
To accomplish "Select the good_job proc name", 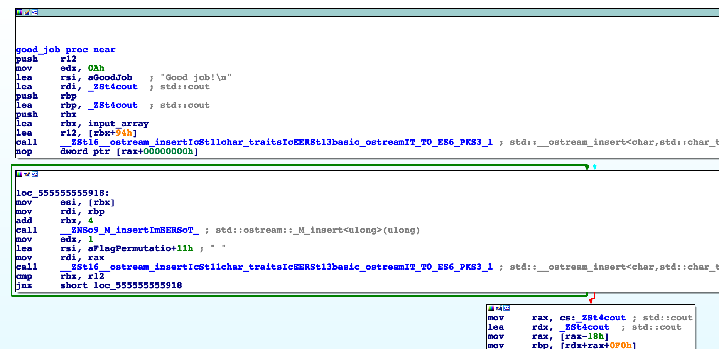I will click(38, 50).
